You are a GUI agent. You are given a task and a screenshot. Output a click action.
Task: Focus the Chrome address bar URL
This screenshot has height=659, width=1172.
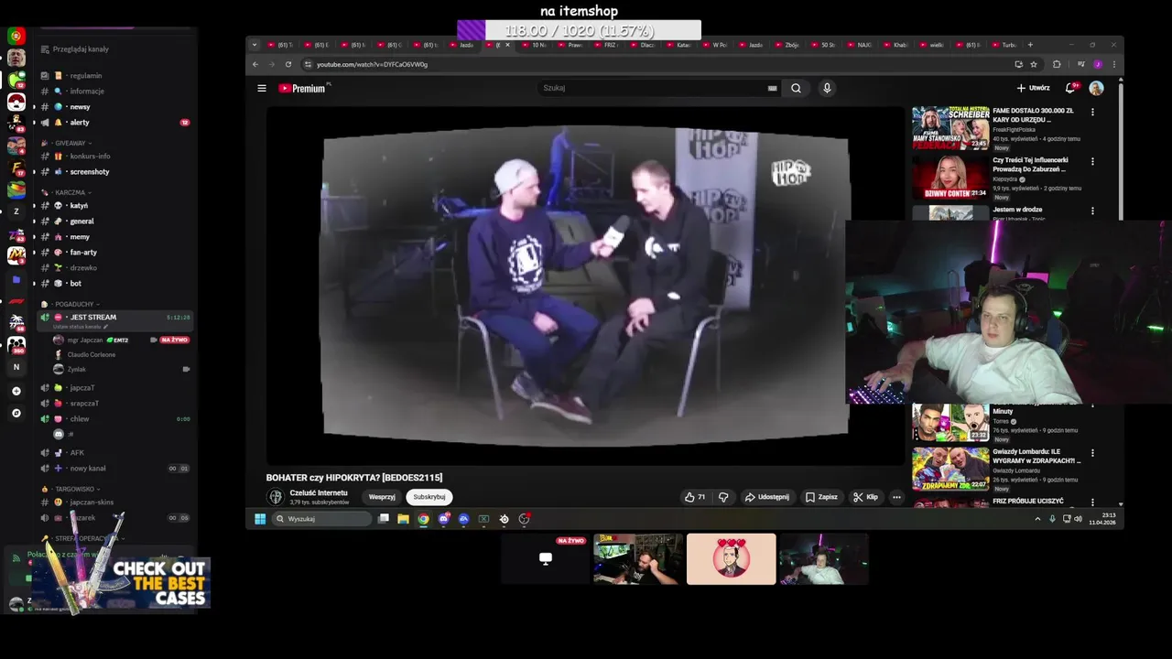tap(372, 64)
